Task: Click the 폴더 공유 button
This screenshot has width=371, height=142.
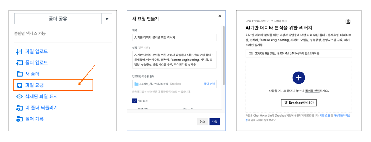Action: coord(58,19)
